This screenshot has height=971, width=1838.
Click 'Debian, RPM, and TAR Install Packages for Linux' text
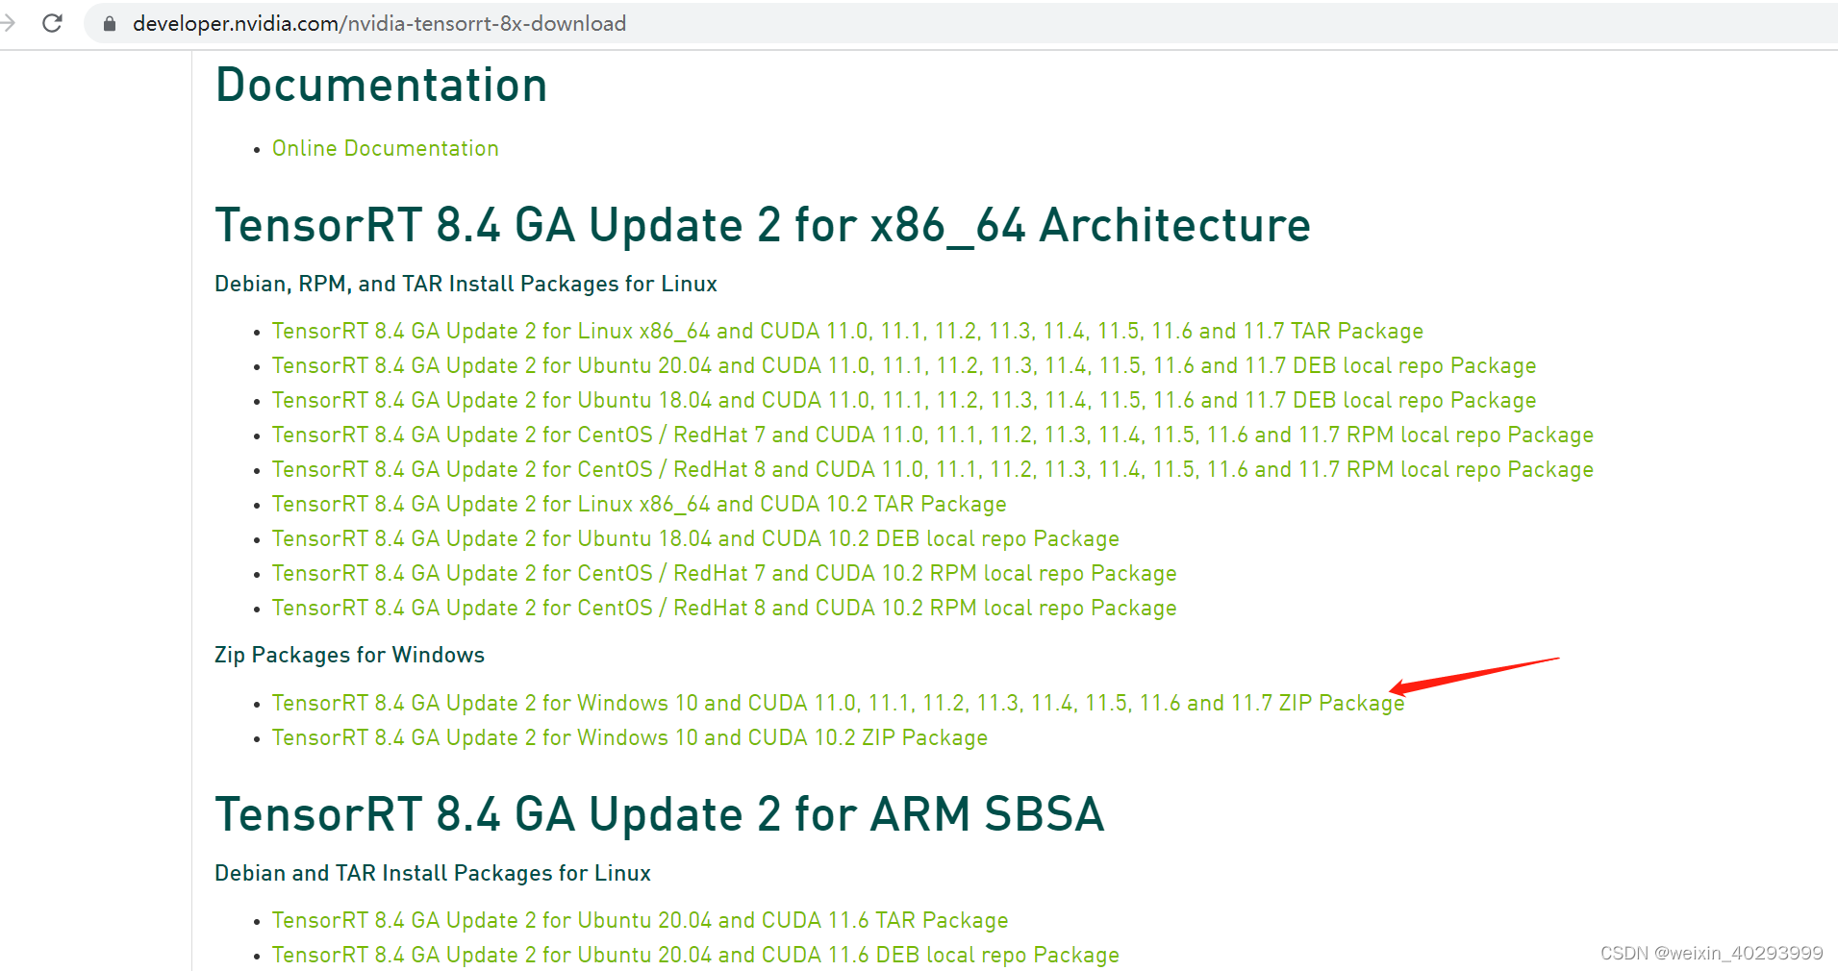(466, 284)
